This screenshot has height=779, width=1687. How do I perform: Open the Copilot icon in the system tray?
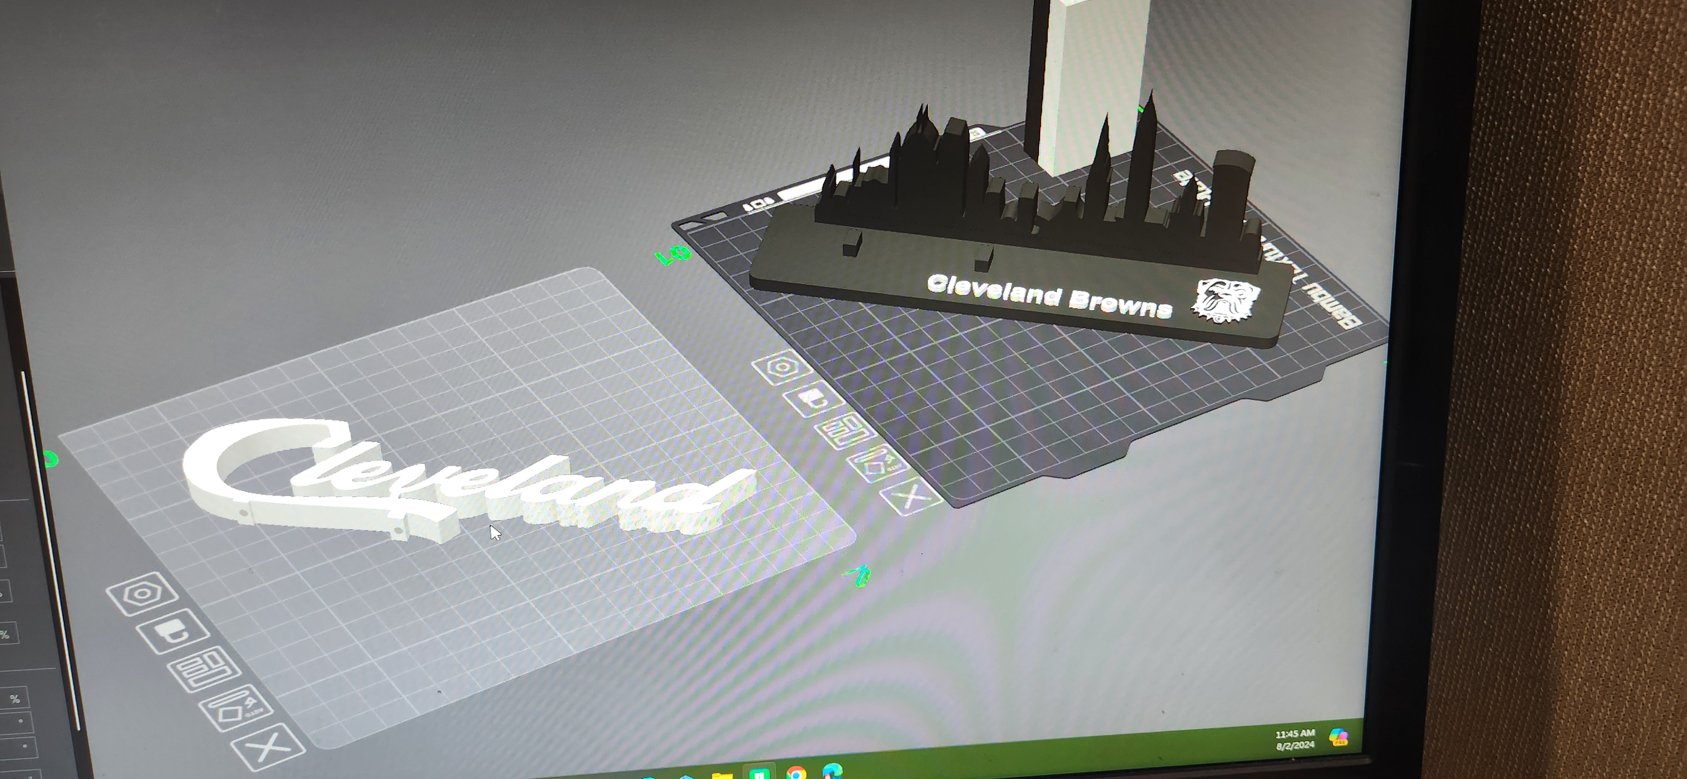[x=1339, y=737]
